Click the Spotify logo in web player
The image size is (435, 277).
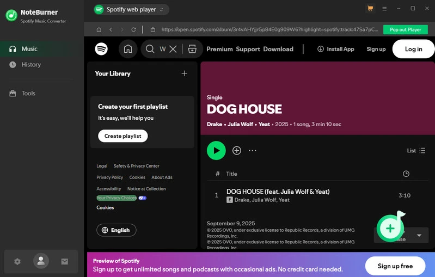pos(101,49)
